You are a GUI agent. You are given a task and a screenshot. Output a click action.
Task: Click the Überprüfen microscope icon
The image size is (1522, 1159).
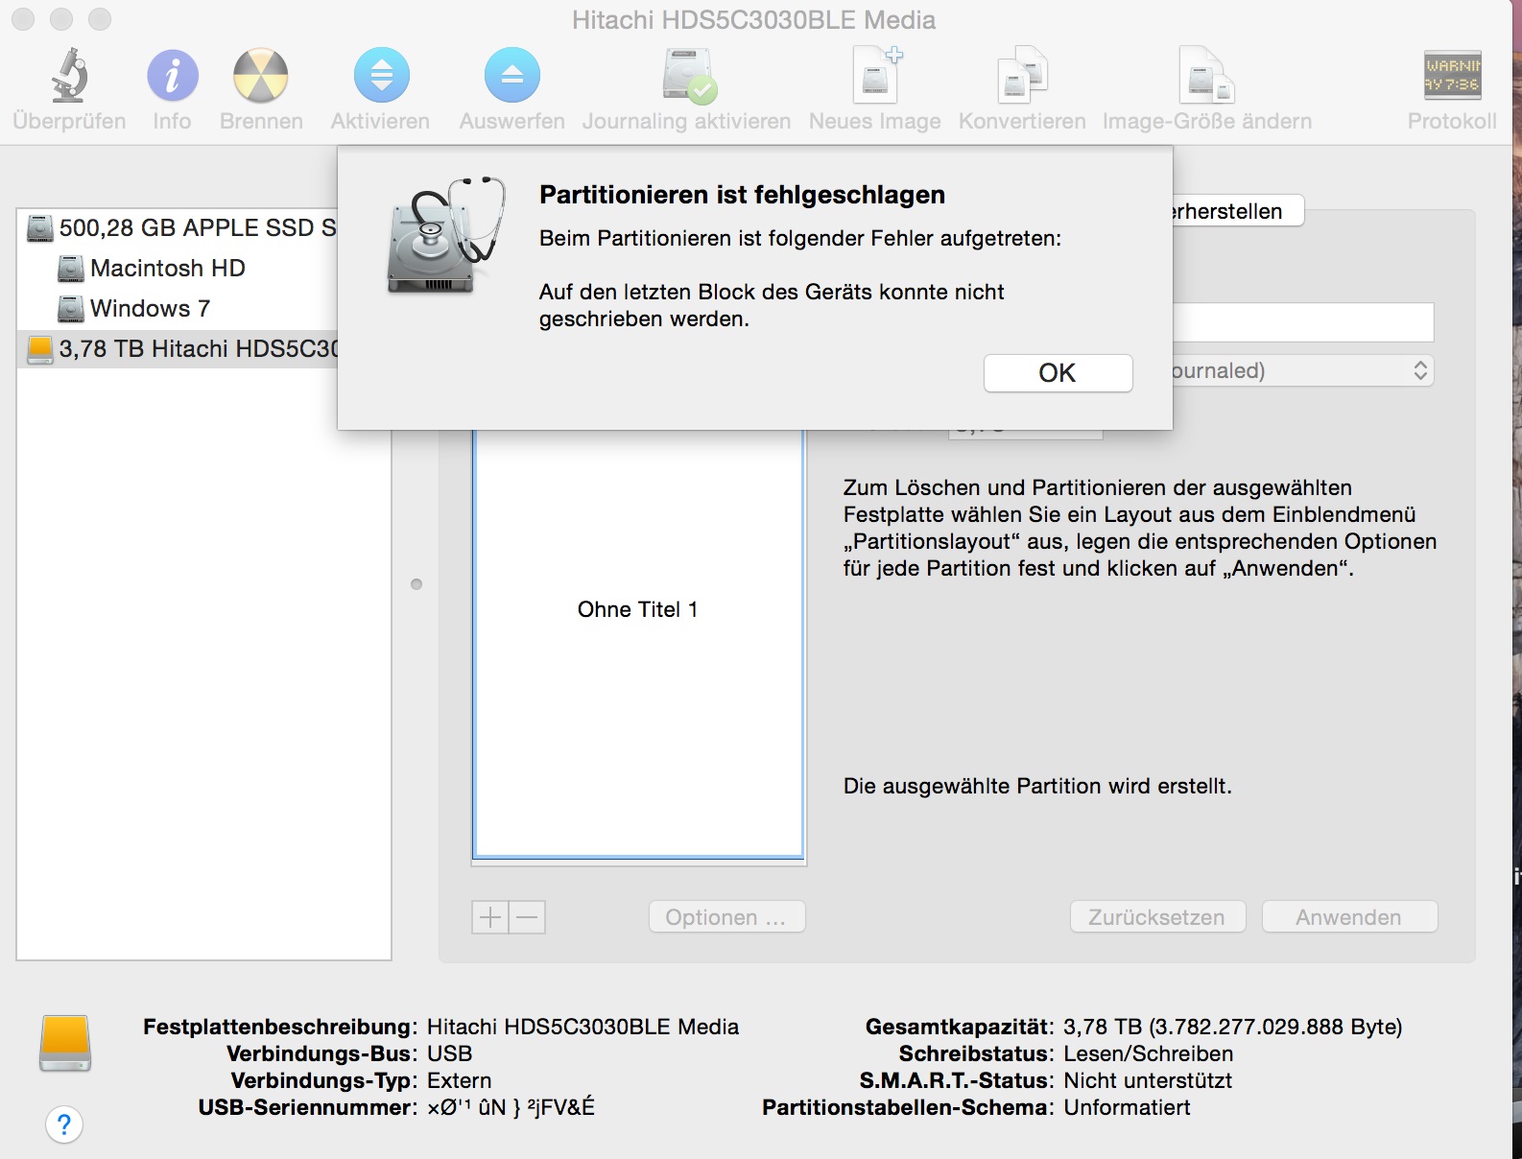coord(69,75)
